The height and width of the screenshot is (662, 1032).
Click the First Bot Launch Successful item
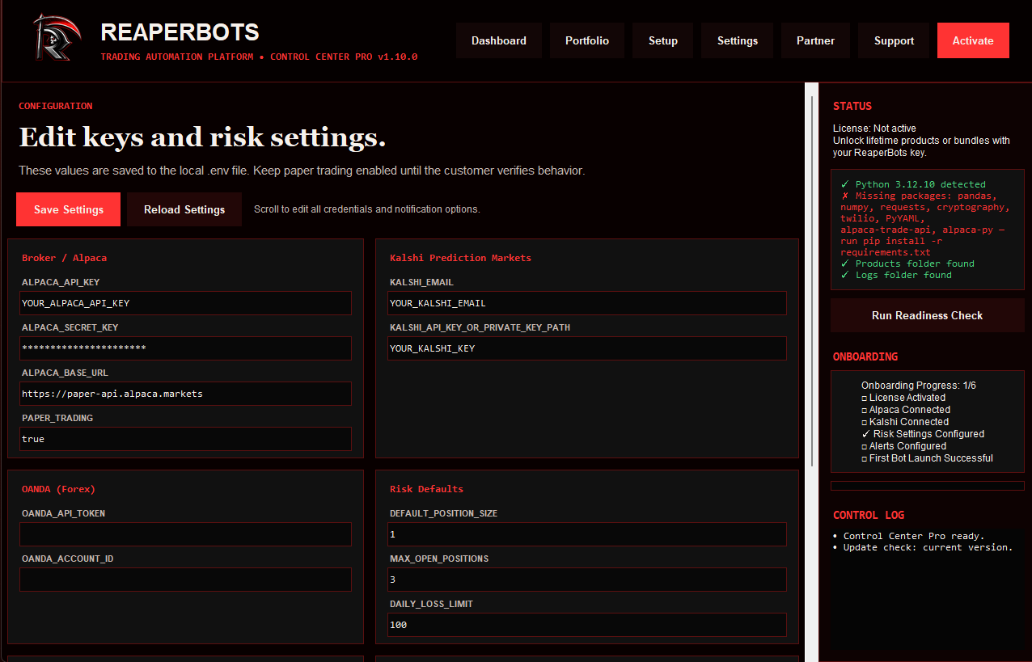(x=927, y=458)
